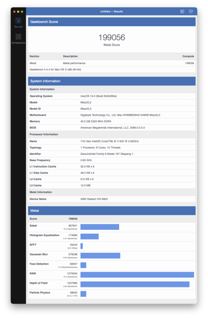Select the macOS 16.0 operating system value
The width and height of the screenshot is (208, 318).
pos(98,96)
